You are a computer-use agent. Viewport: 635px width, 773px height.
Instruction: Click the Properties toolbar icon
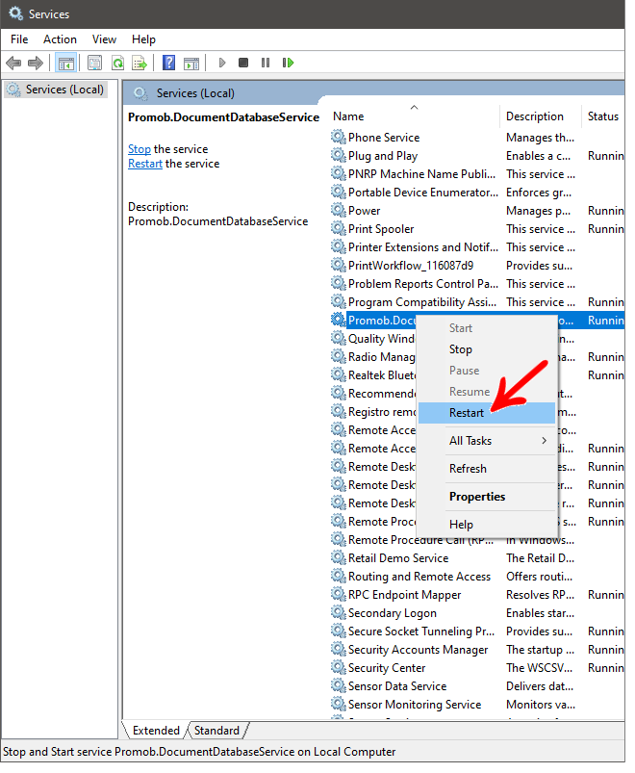tap(94, 64)
